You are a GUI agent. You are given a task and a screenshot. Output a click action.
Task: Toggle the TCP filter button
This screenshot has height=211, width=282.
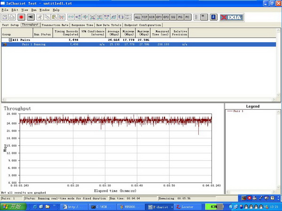click(145, 17)
